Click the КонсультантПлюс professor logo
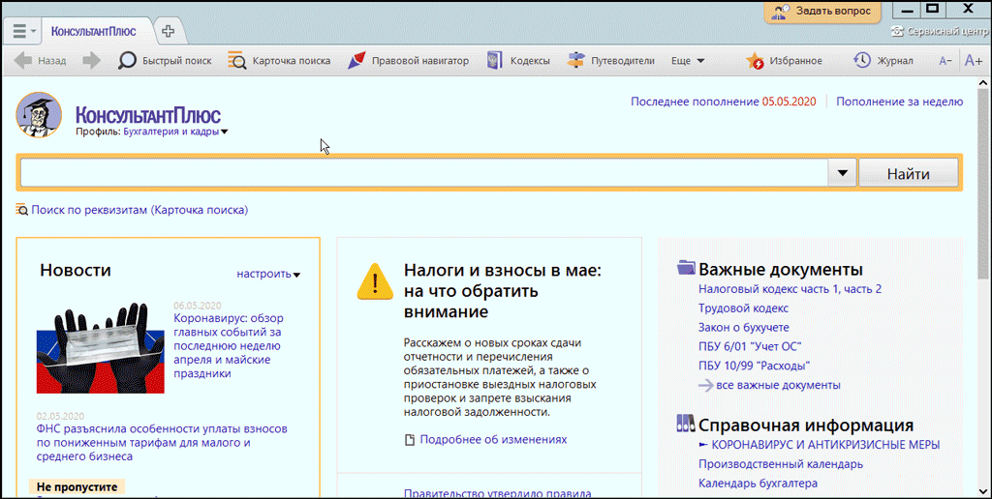Image resolution: width=992 pixels, height=499 pixels. point(39,115)
